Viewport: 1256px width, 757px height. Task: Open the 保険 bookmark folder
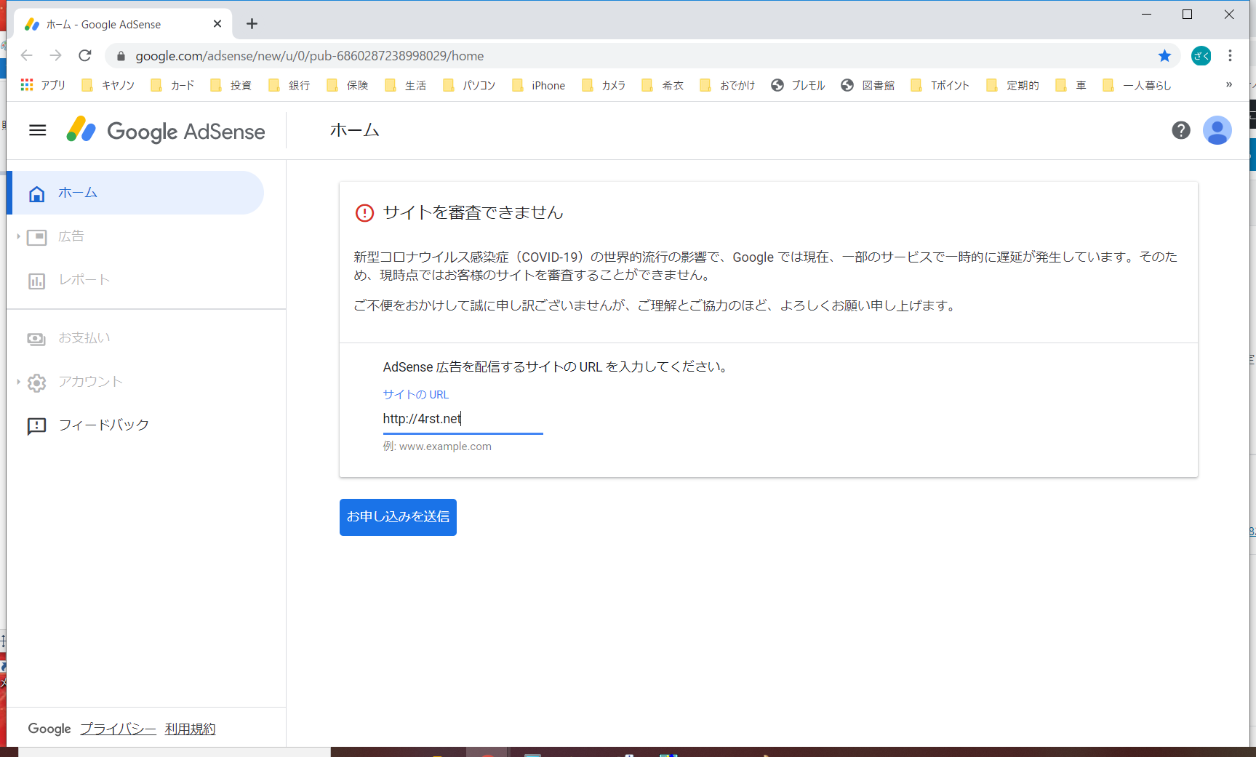[347, 85]
